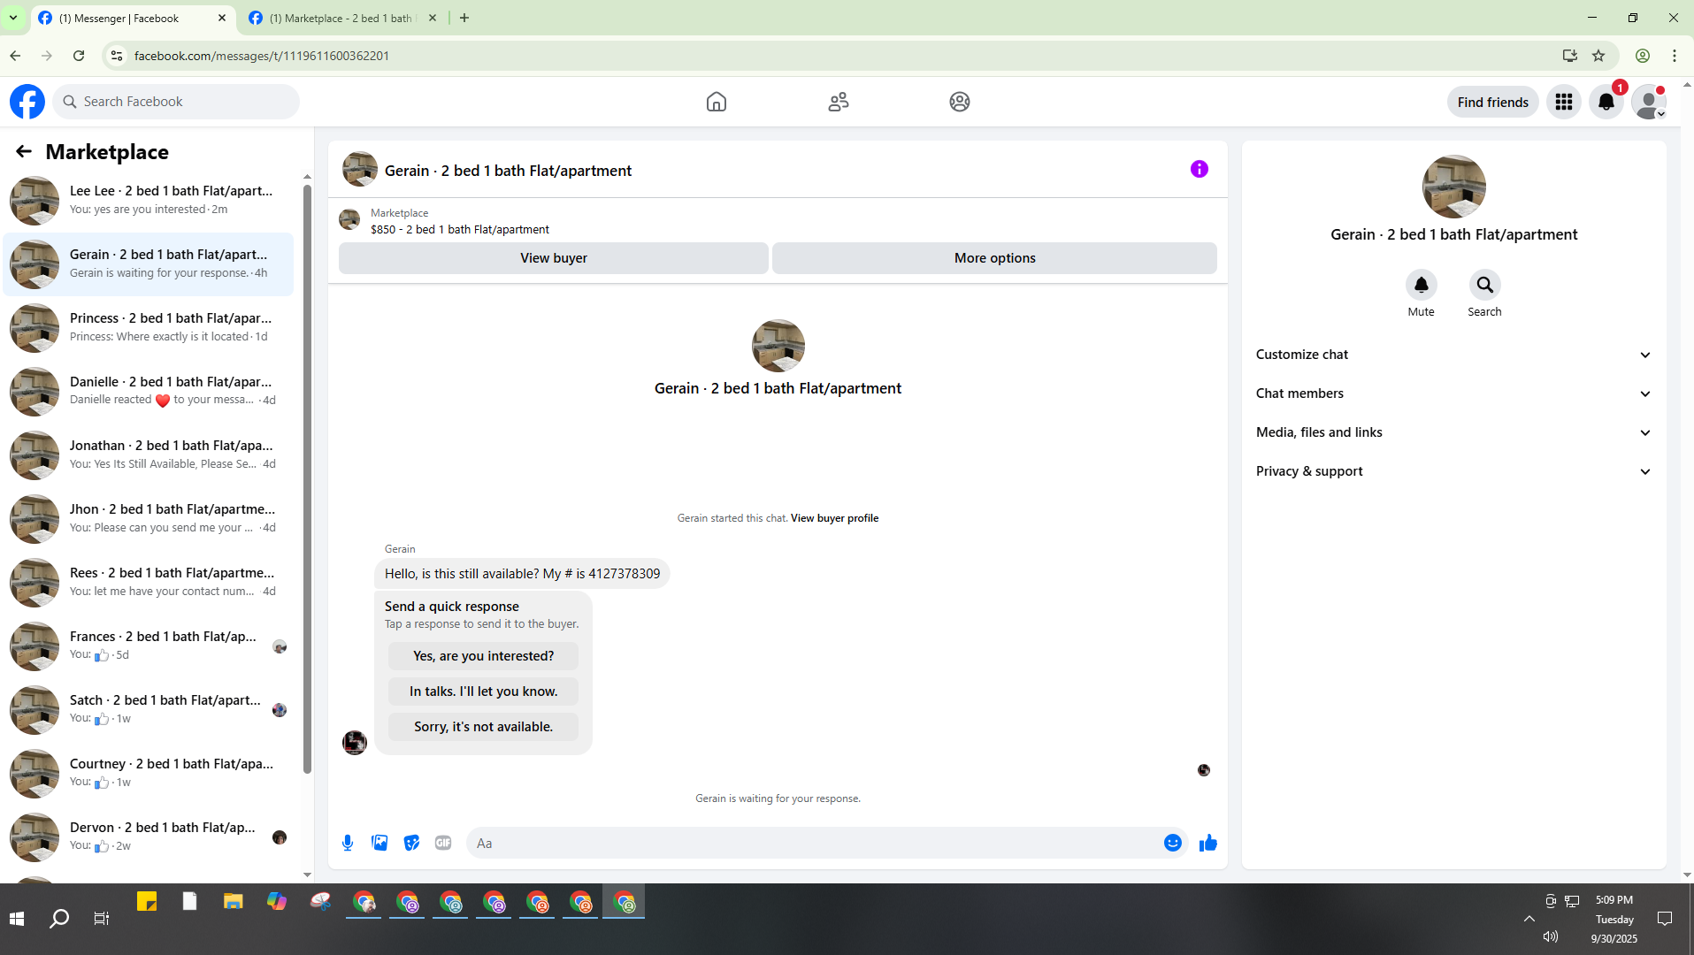Open the Friends icon in top navigation
The height and width of the screenshot is (955, 1694).
[839, 102]
